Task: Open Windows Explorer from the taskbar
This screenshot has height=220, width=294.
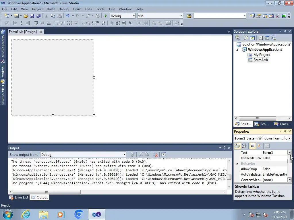Action: click(43, 214)
